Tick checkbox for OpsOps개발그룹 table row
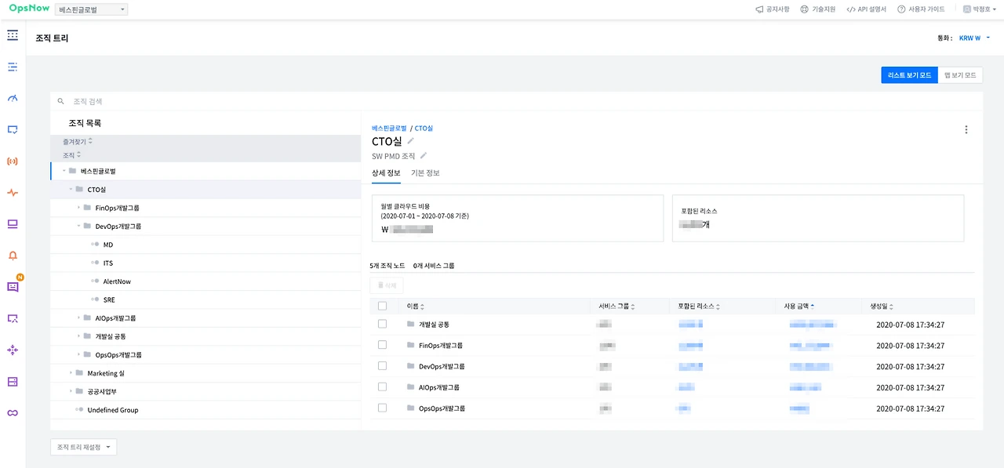This screenshot has height=468, width=1004. (x=383, y=408)
